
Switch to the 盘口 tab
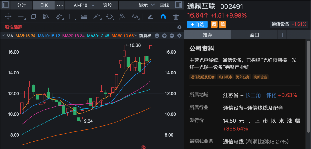tap(254, 35)
